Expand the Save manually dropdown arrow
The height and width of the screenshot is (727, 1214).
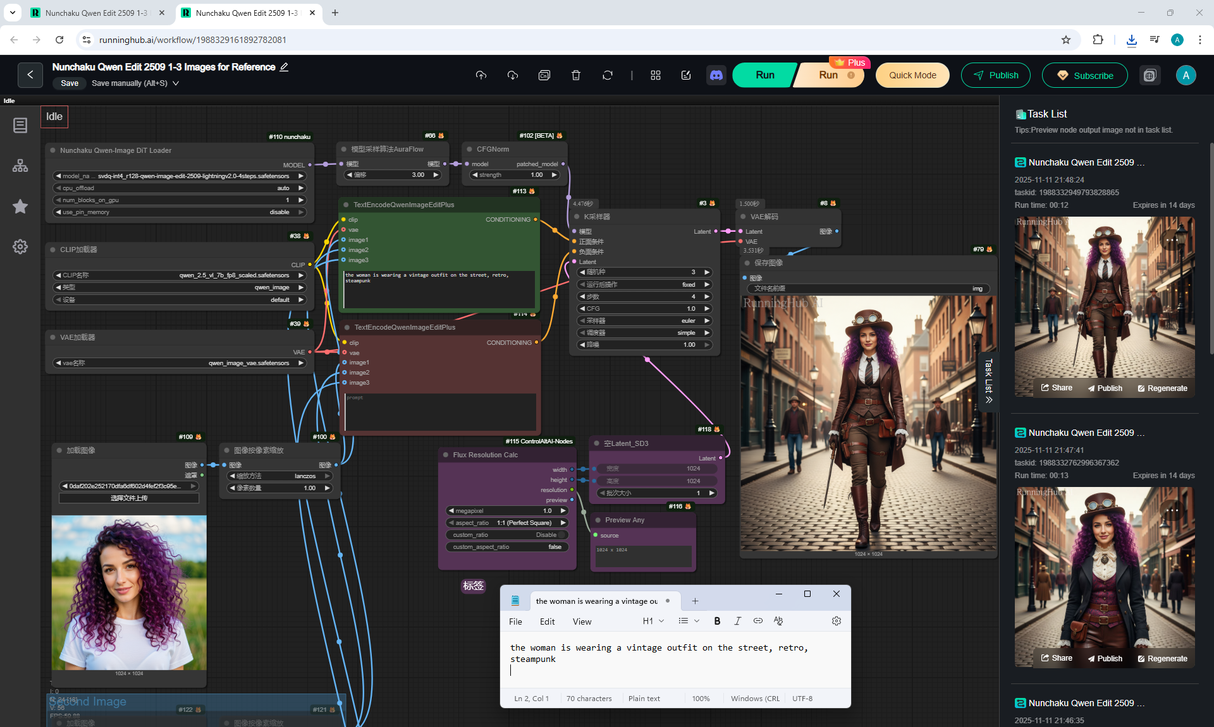[x=176, y=83]
